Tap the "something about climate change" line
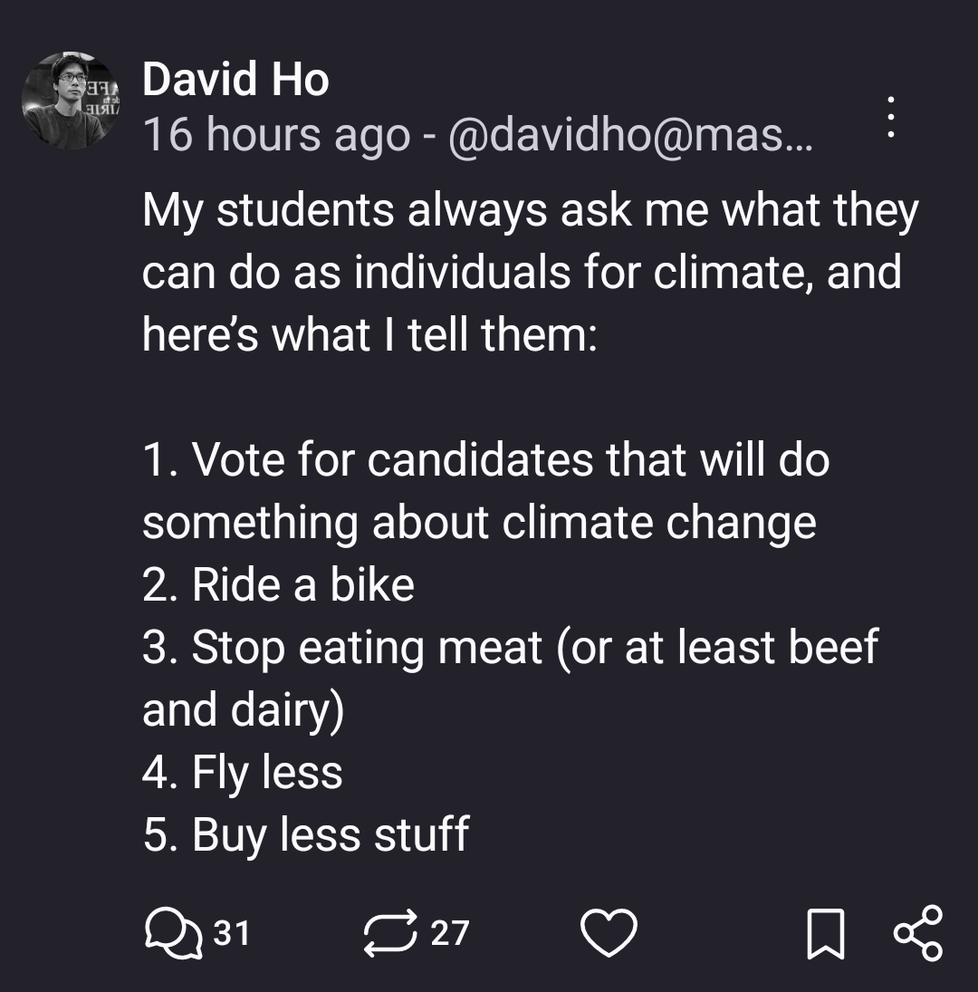978x992 pixels. coord(479,522)
